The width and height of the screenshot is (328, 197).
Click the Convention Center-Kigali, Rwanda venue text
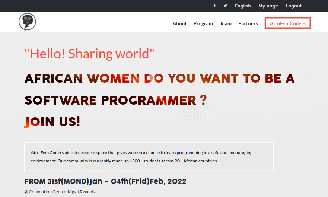60,192
